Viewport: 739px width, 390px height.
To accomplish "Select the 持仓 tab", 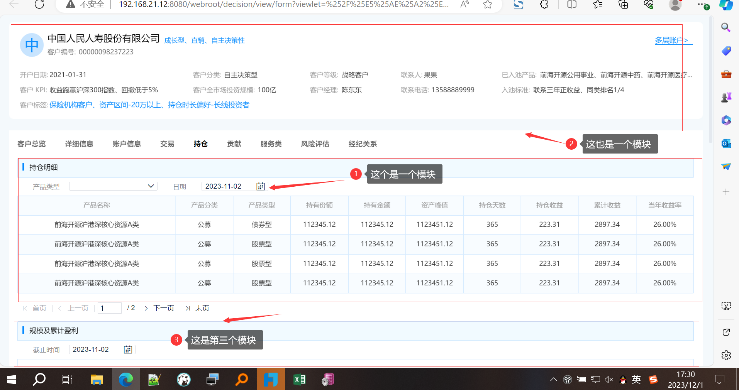I will [x=201, y=144].
